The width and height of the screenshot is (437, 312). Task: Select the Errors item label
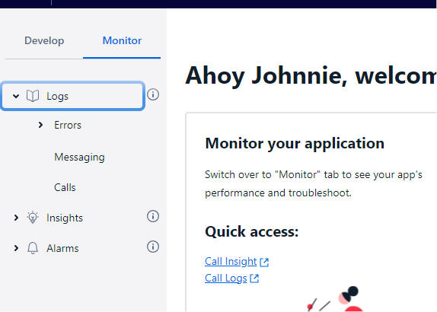tap(68, 125)
